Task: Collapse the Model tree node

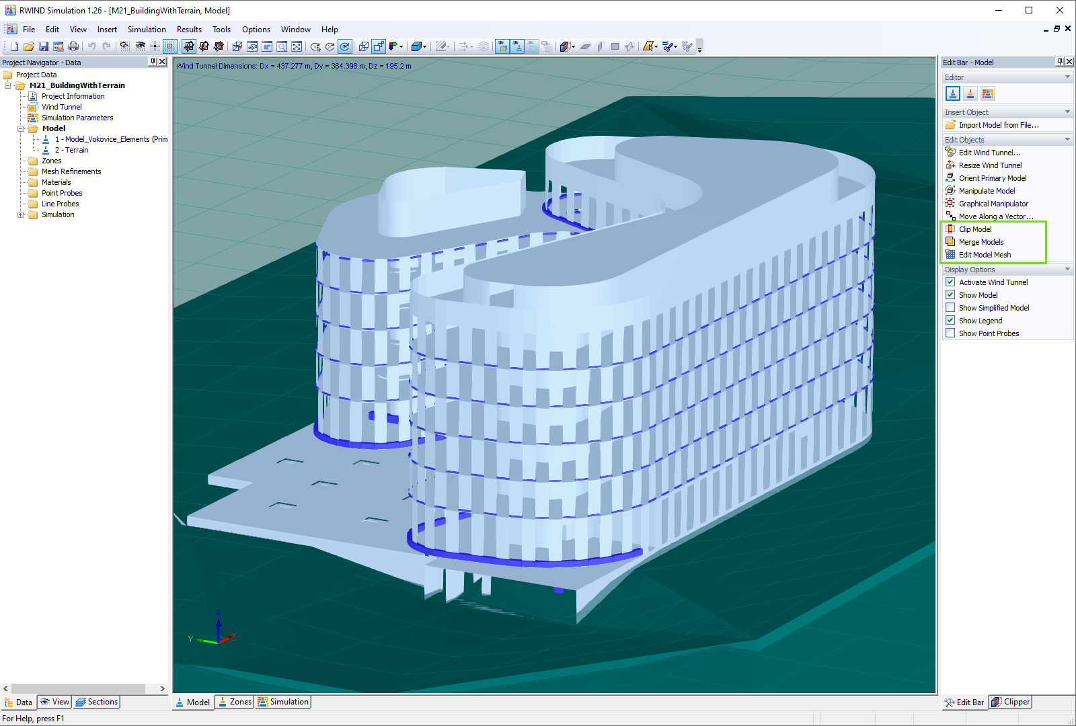Action: 21,128
